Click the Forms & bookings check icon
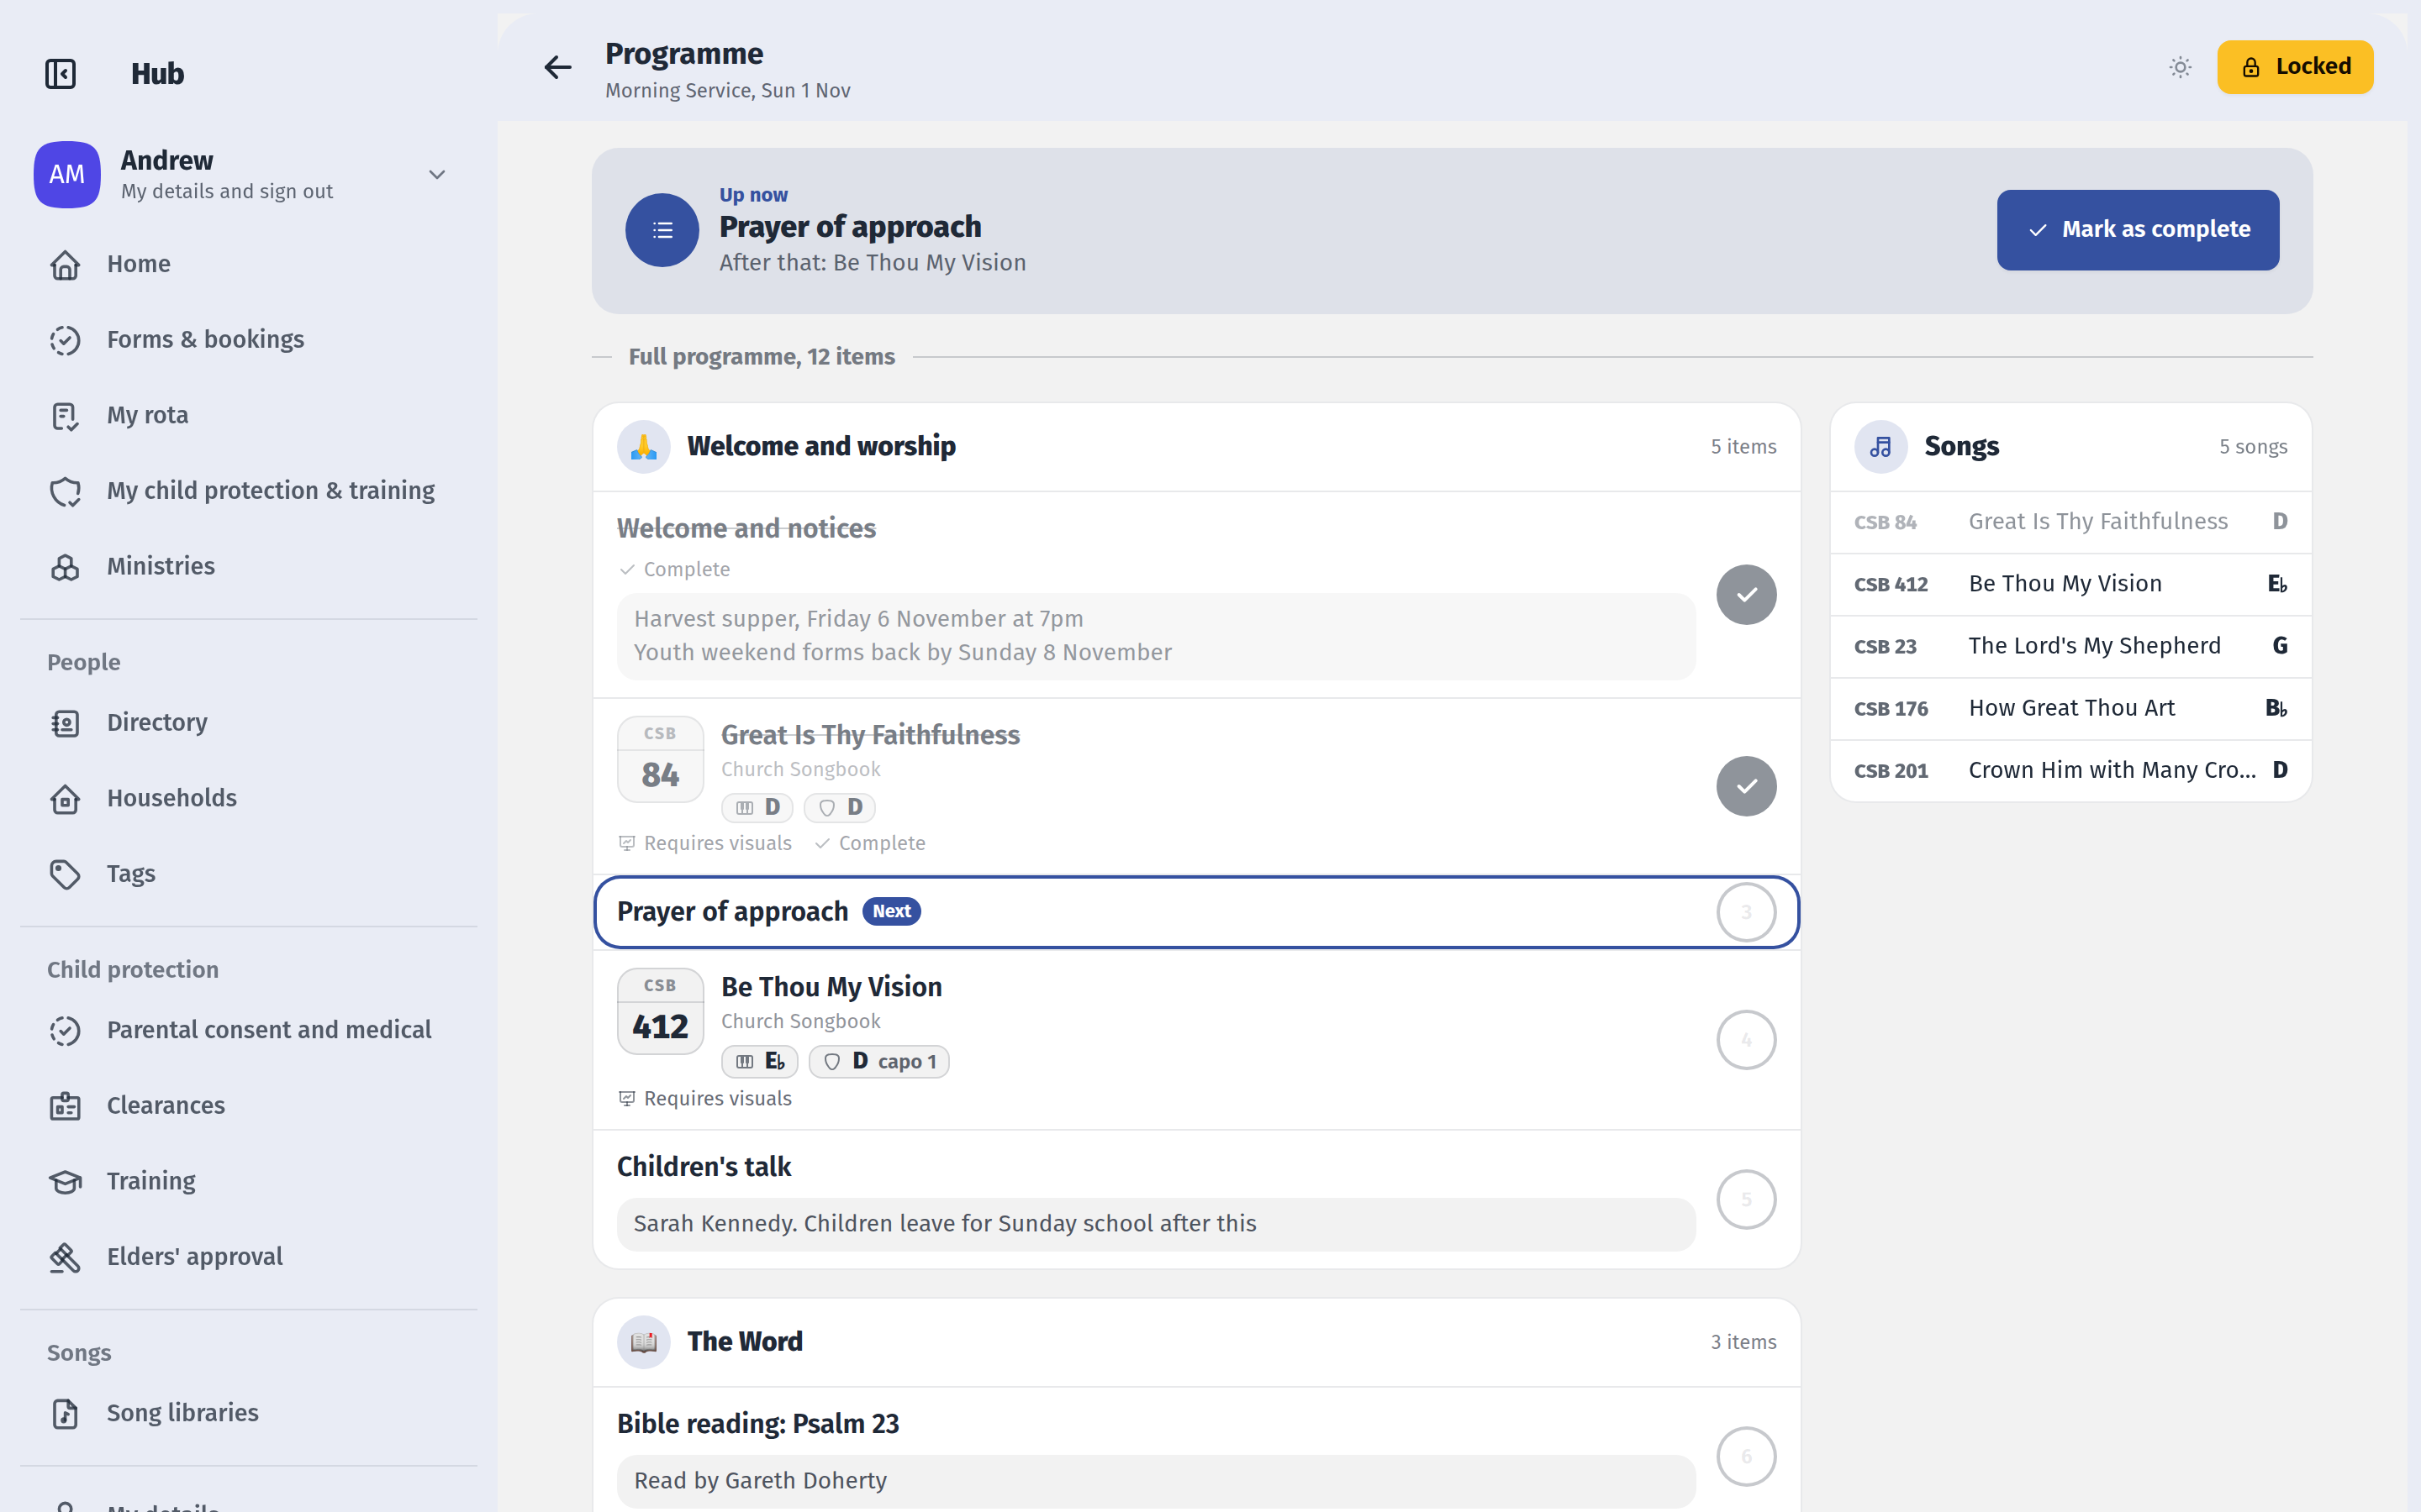This screenshot has width=2421, height=1512. tap(65, 340)
